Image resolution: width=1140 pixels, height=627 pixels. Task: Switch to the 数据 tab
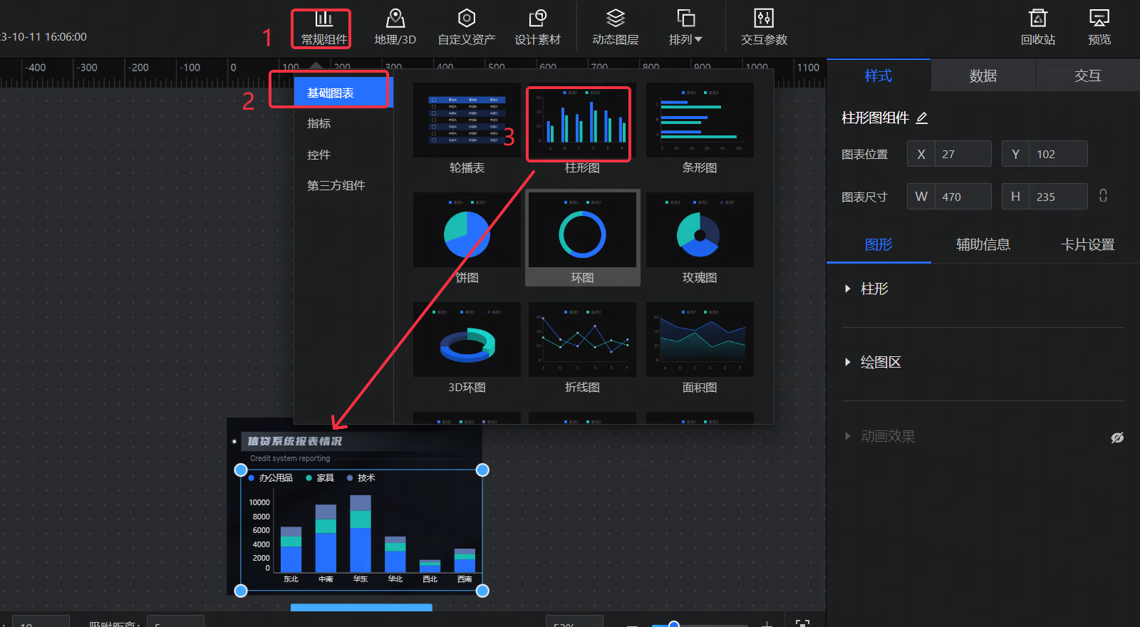coord(983,76)
